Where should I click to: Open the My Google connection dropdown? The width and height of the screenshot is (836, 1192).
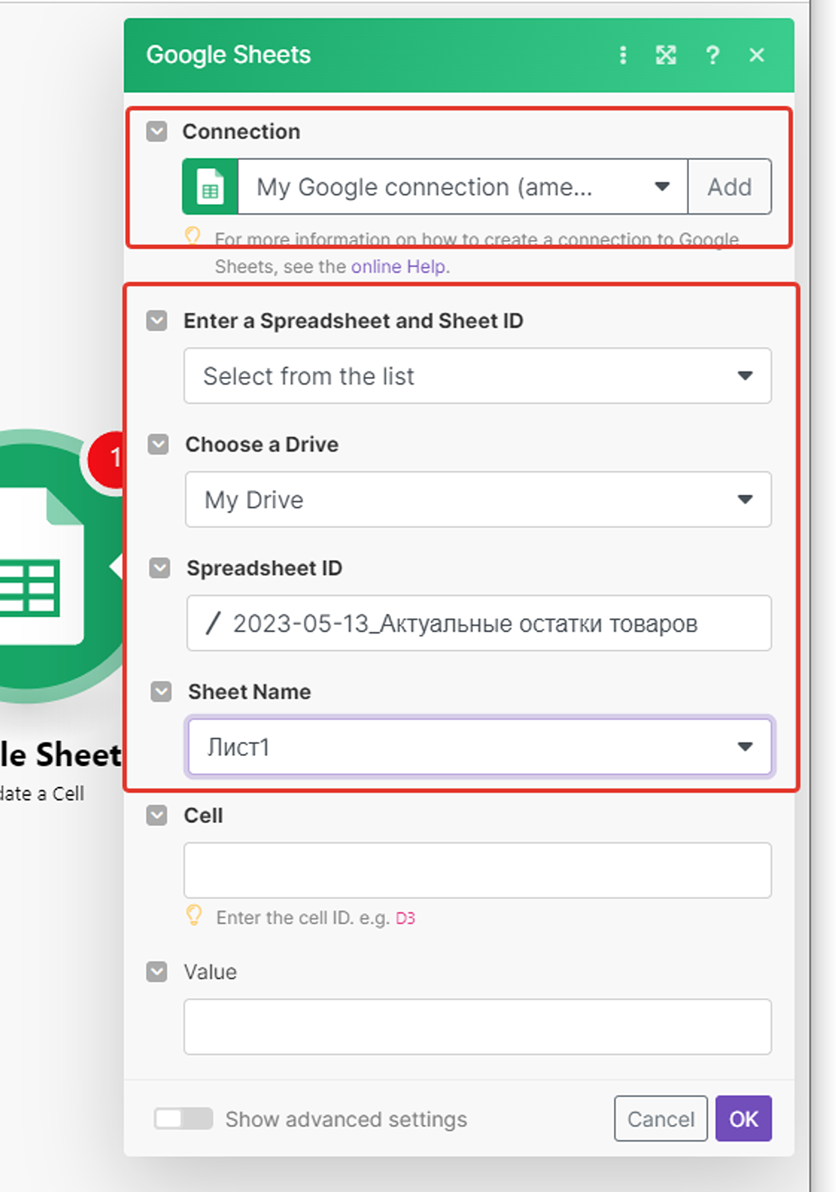tap(463, 187)
